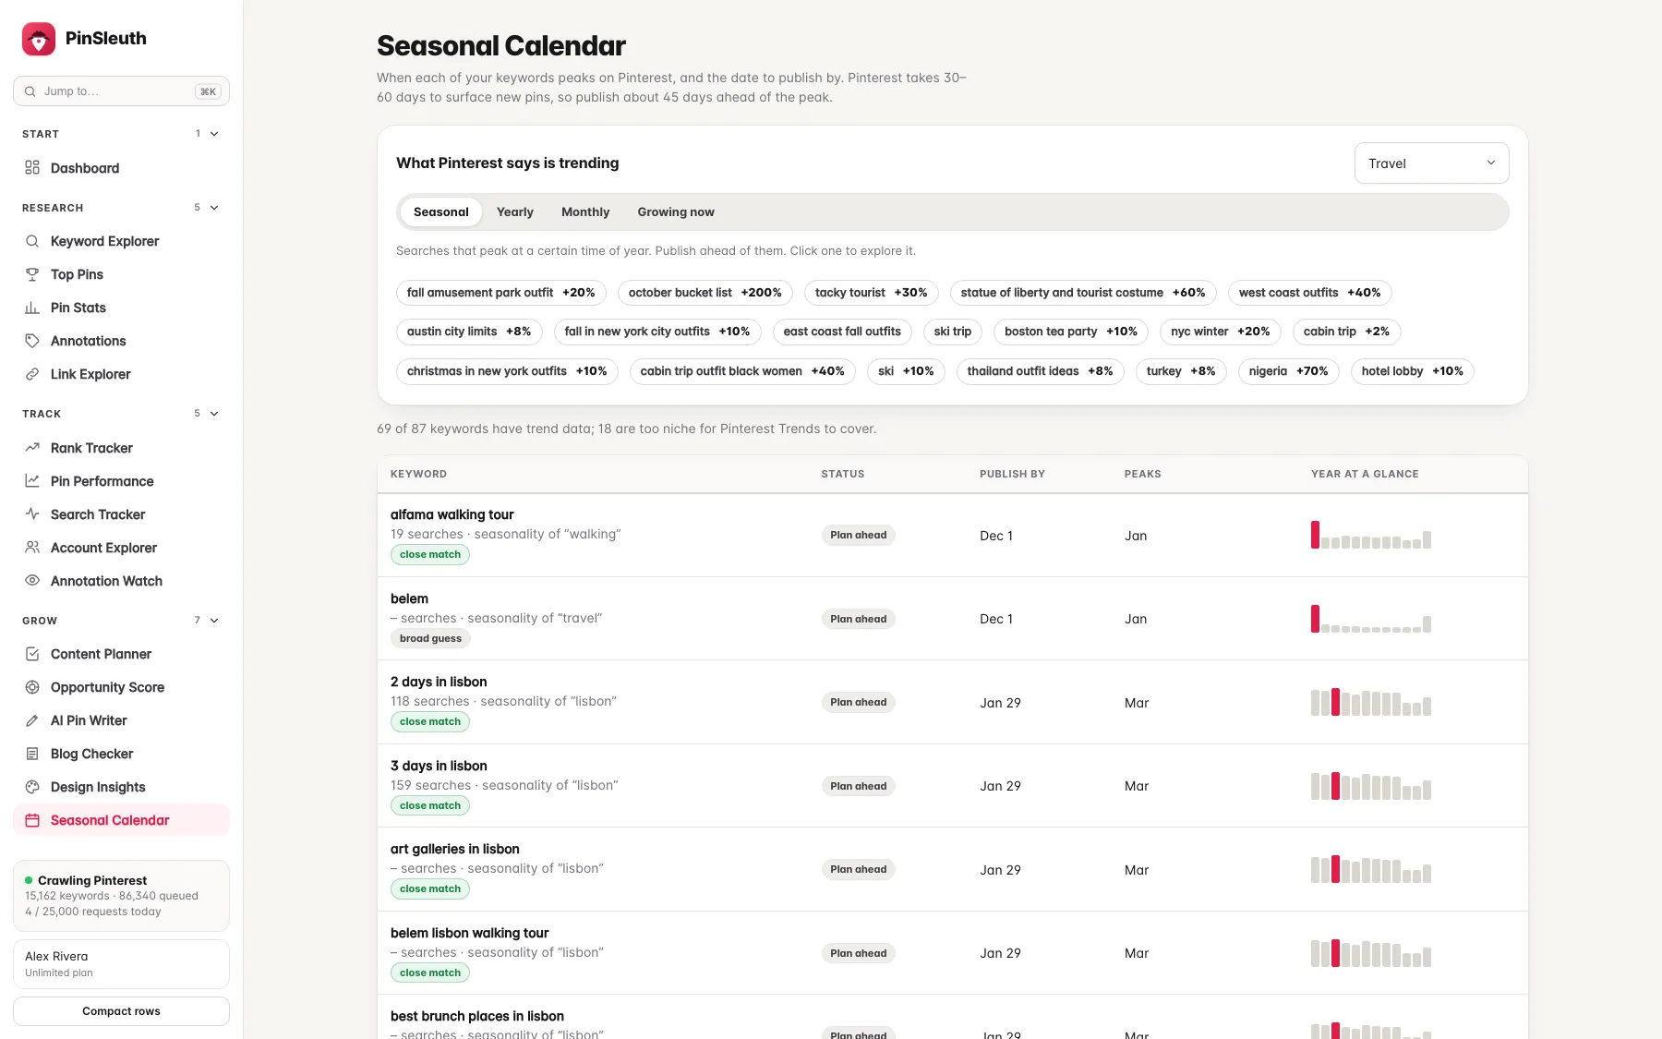The width and height of the screenshot is (1662, 1039).
Task: Collapse the TRACK sidebar section
Action: tap(214, 414)
